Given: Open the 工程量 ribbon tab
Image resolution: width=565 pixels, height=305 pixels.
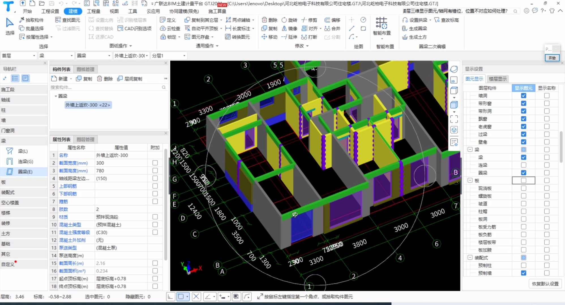Looking at the screenshot, I should pyautogui.click(x=93, y=11).
